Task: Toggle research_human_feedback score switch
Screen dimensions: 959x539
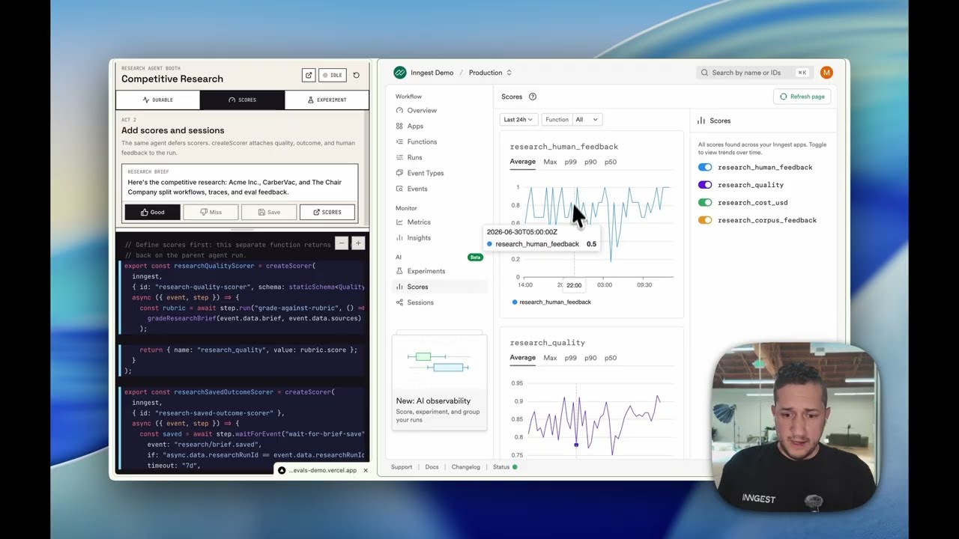Action: point(704,167)
